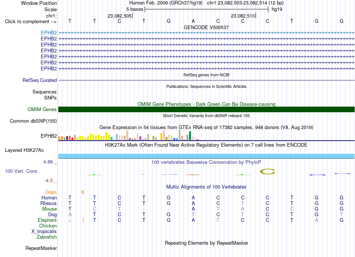Open the 'RefSeq genes from NCBI' track title
The height and width of the screenshot is (257, 355).
[x=206, y=75]
